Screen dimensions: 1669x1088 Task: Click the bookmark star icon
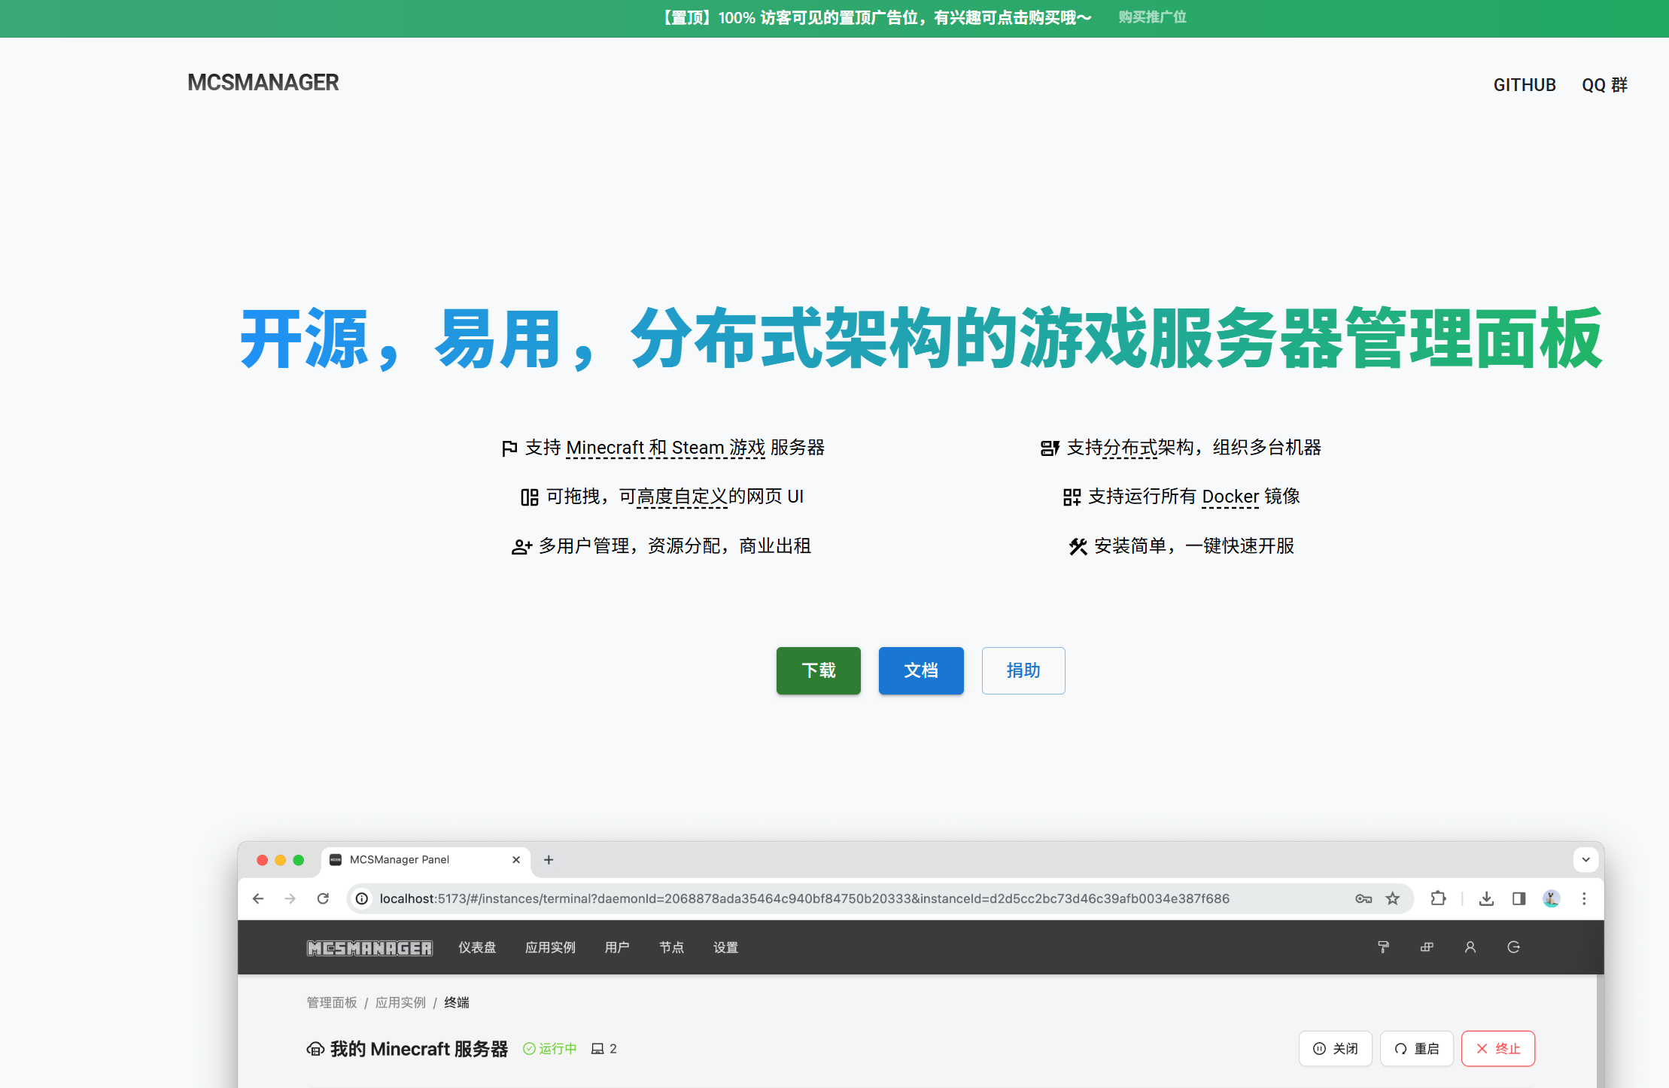tap(1393, 898)
